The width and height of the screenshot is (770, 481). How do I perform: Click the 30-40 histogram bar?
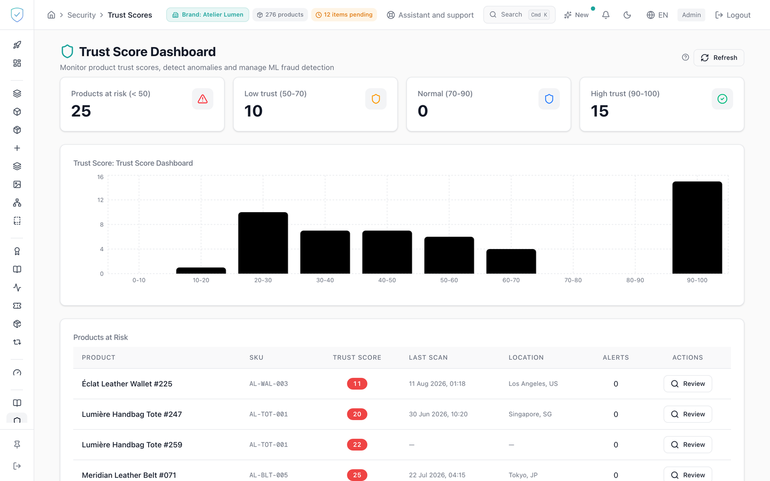pos(325,252)
